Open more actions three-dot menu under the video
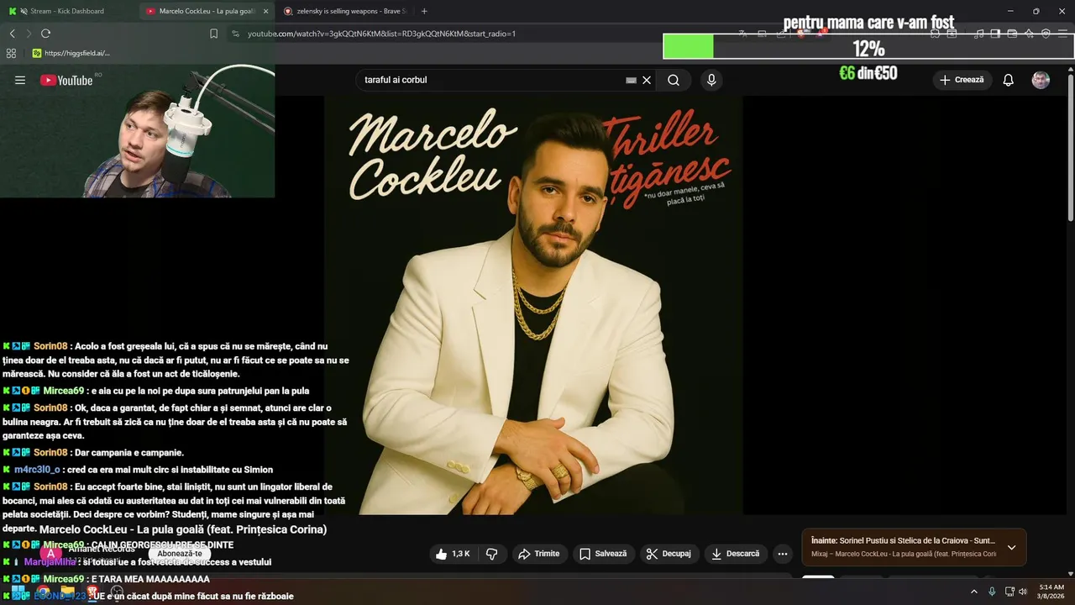Image resolution: width=1075 pixels, height=605 pixels. coord(783,554)
